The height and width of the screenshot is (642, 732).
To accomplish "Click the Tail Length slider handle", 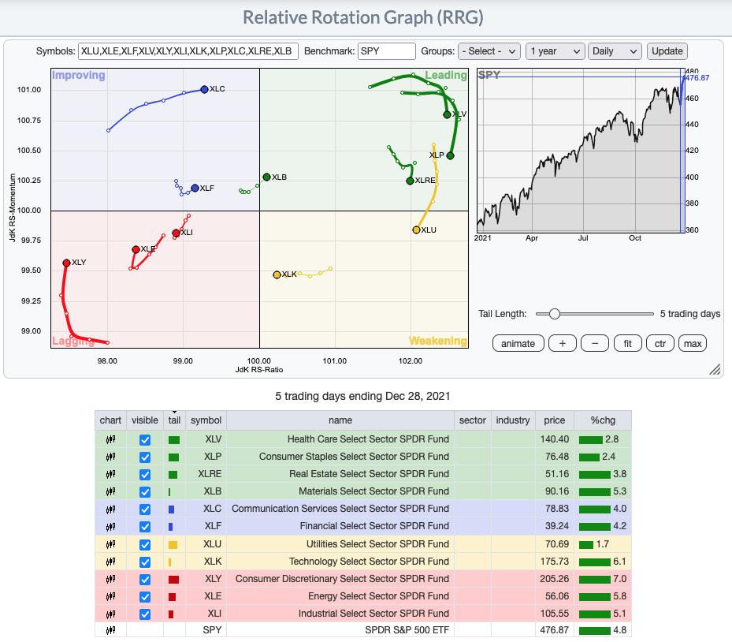I will 554,314.
